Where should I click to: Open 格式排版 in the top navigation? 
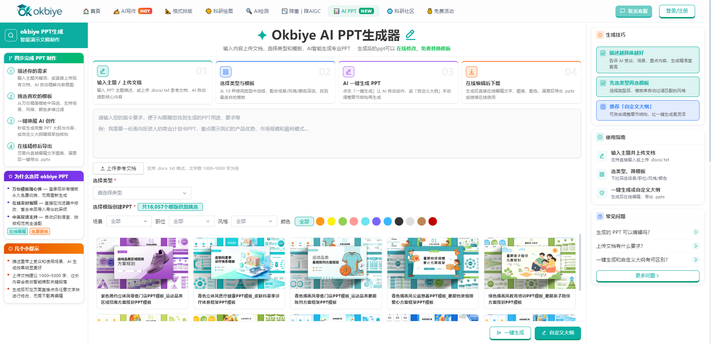179,11
